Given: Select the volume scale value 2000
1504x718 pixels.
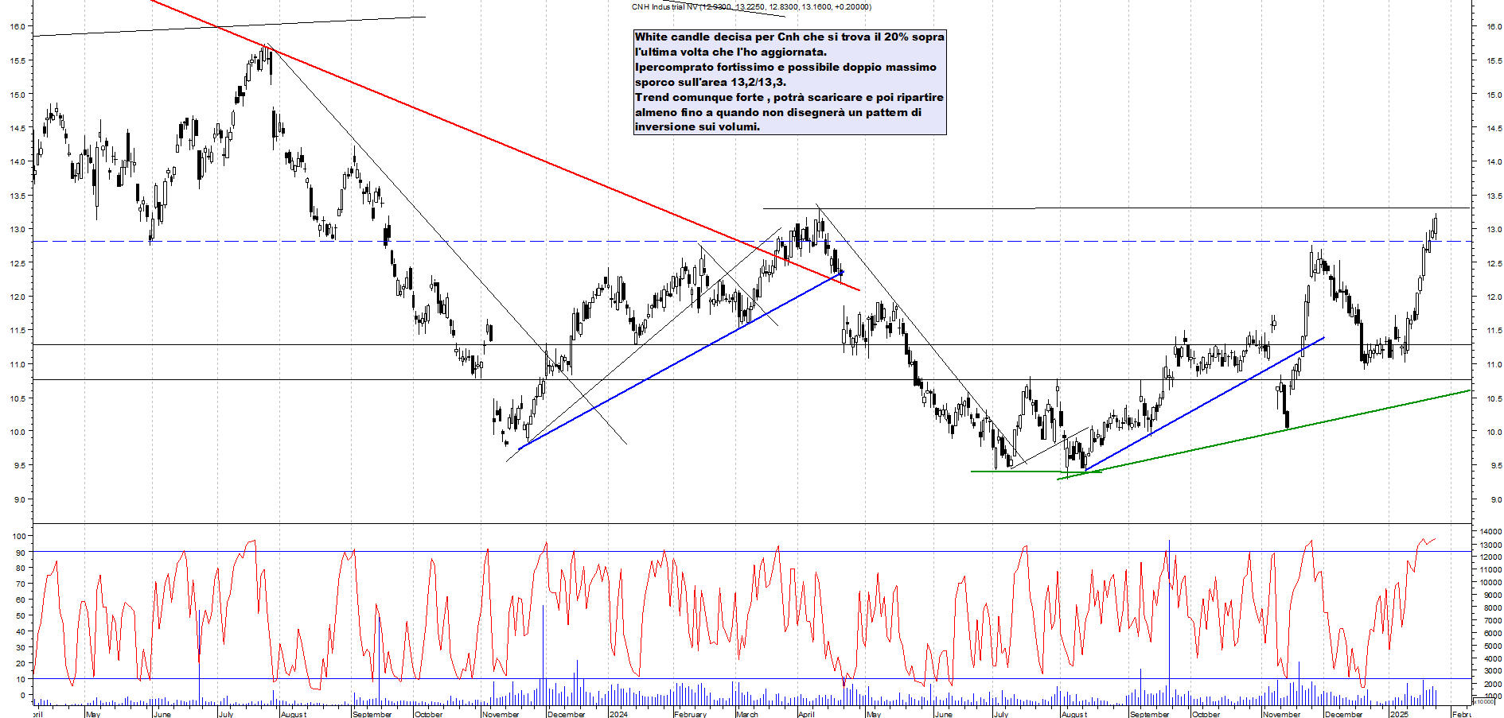Looking at the screenshot, I should [x=1493, y=684].
